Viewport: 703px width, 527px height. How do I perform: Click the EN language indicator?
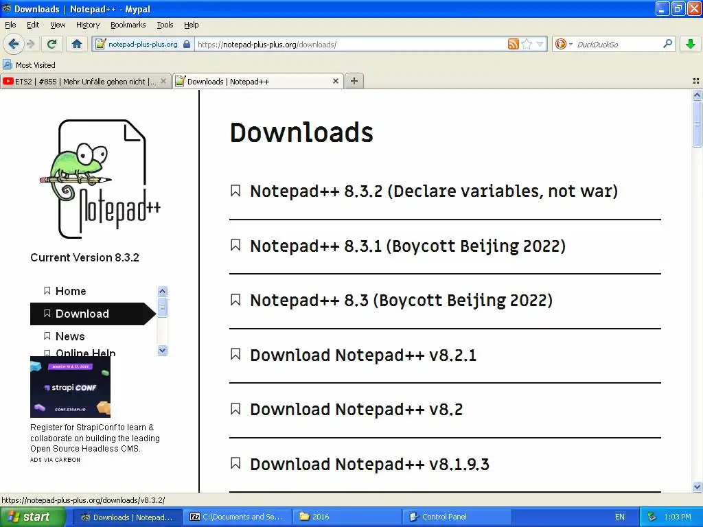pos(620,517)
